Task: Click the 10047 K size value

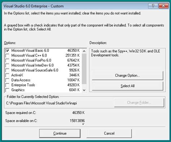Action: pyautogui.click(x=74, y=80)
